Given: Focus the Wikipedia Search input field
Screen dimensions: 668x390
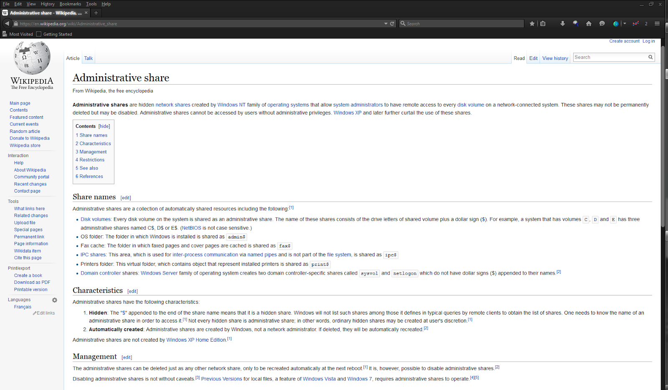Looking at the screenshot, I should pyautogui.click(x=610, y=57).
